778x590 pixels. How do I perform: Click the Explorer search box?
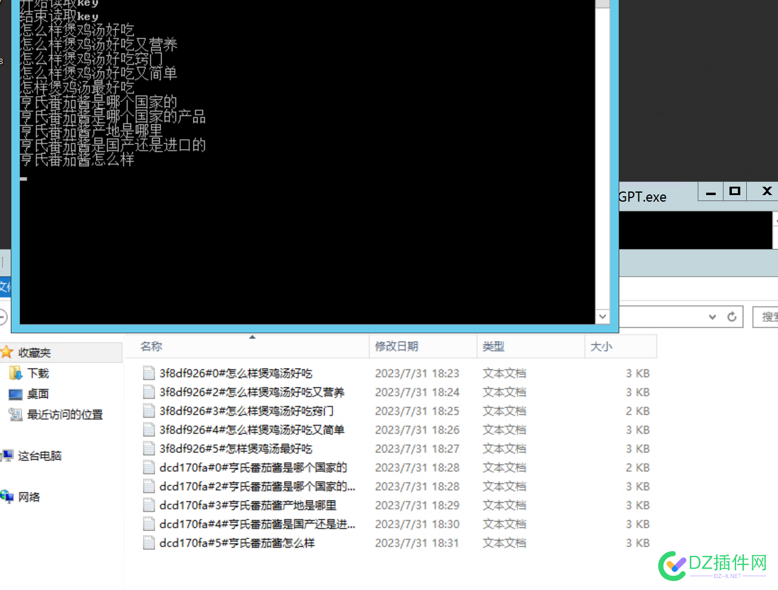[x=765, y=317]
